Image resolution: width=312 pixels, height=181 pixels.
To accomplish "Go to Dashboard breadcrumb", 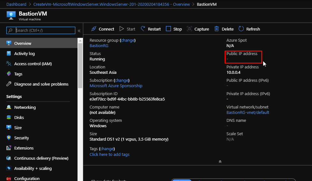I will [x=16, y=4].
